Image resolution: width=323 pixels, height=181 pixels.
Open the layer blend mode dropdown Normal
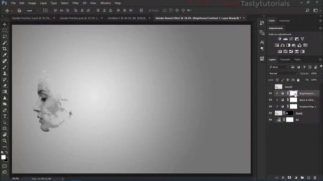click(283, 73)
